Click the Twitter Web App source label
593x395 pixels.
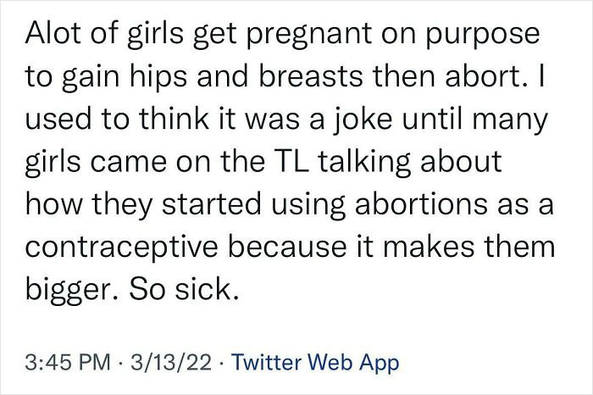click(x=303, y=364)
